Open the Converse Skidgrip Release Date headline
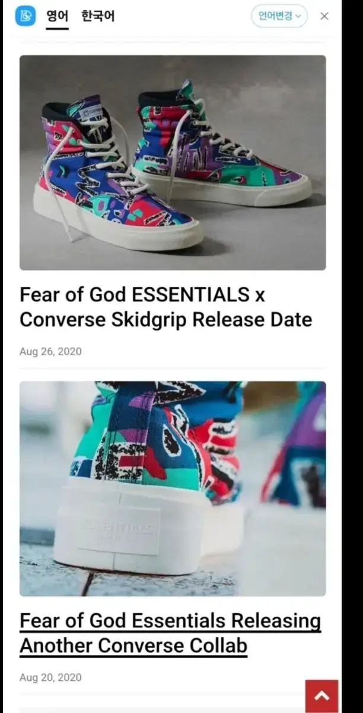 [165, 307]
